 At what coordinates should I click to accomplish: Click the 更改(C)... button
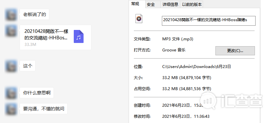pyautogui.click(x=235, y=51)
